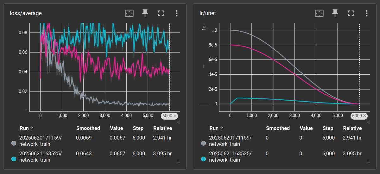Click 2.941 hr in loss/average table
The height and width of the screenshot is (174, 380).
click(162, 138)
